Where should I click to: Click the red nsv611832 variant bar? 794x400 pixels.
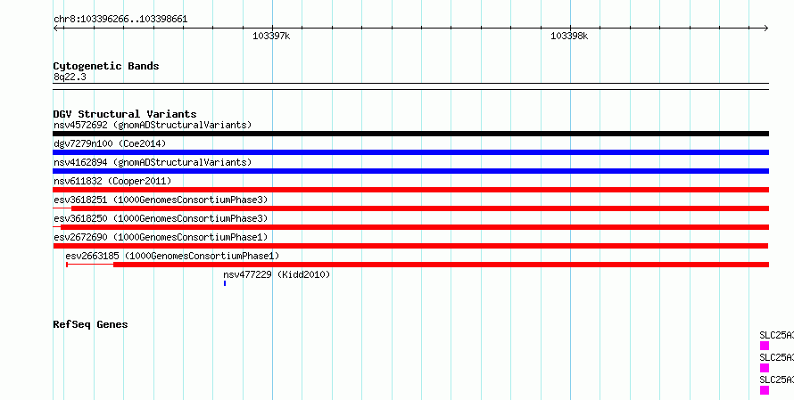point(410,190)
